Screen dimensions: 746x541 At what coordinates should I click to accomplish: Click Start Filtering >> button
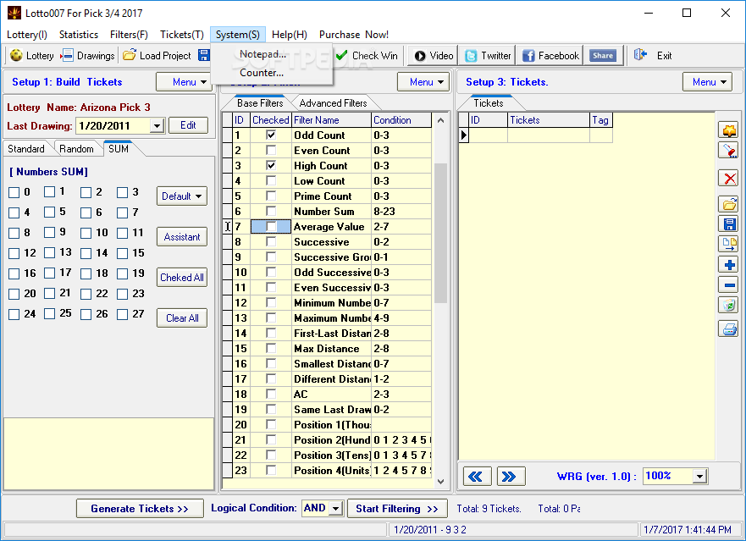(x=397, y=509)
